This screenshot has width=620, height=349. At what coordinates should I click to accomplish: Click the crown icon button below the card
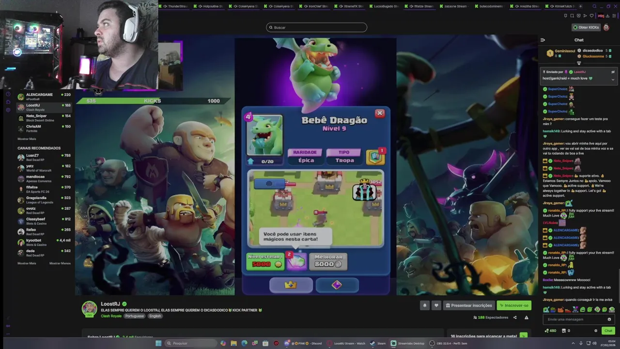coord(291,285)
